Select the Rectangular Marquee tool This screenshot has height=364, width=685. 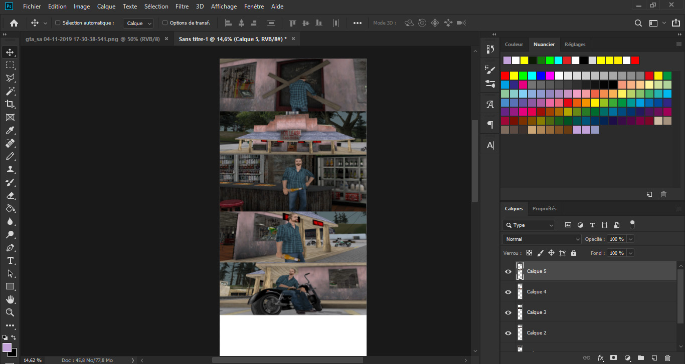point(10,65)
